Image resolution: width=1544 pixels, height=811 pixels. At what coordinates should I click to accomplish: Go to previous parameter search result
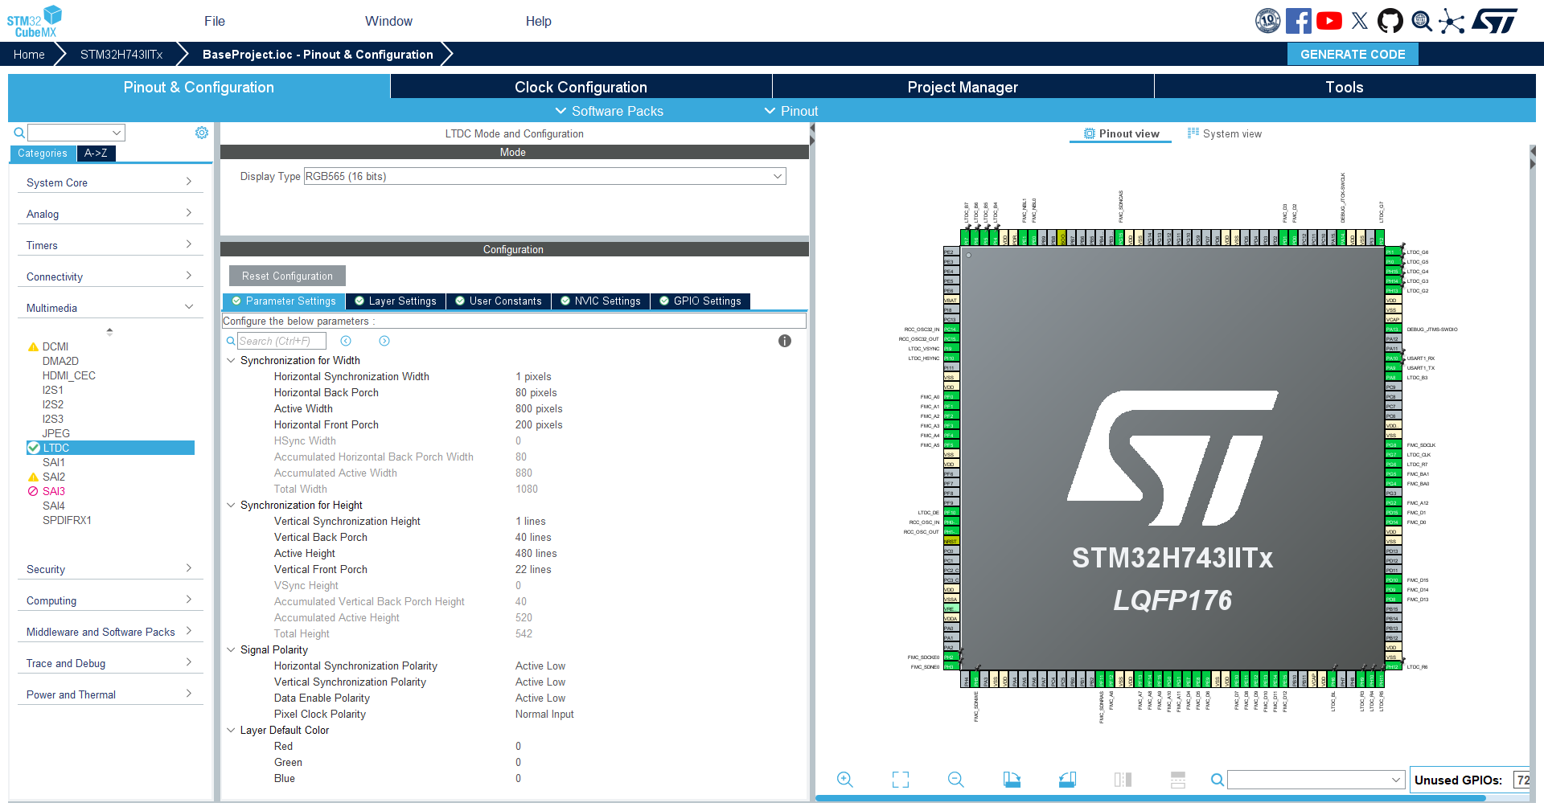(x=346, y=341)
